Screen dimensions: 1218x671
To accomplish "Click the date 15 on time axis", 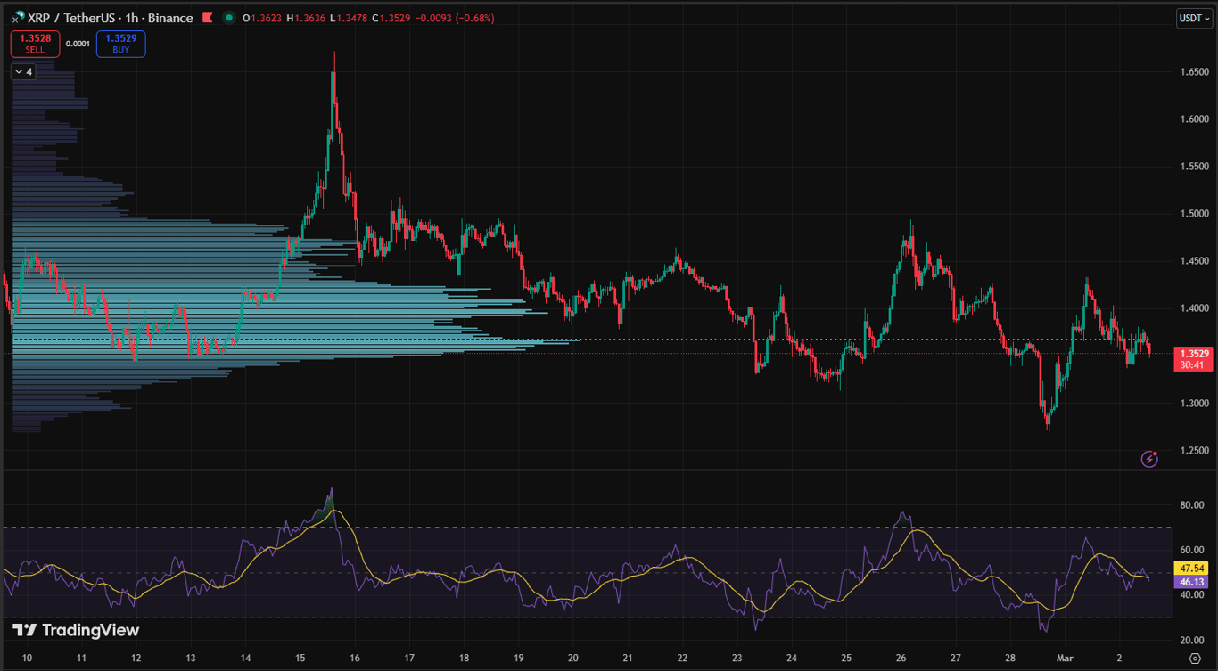I will [299, 659].
